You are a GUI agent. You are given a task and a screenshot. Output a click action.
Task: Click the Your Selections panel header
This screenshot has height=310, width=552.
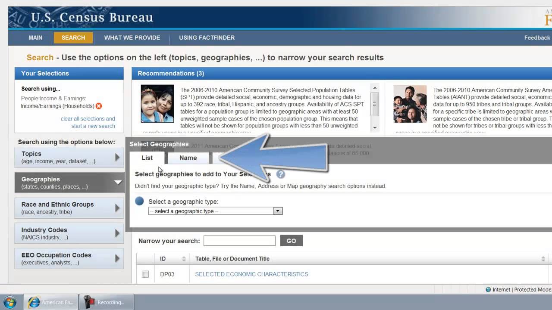pyautogui.click(x=69, y=73)
